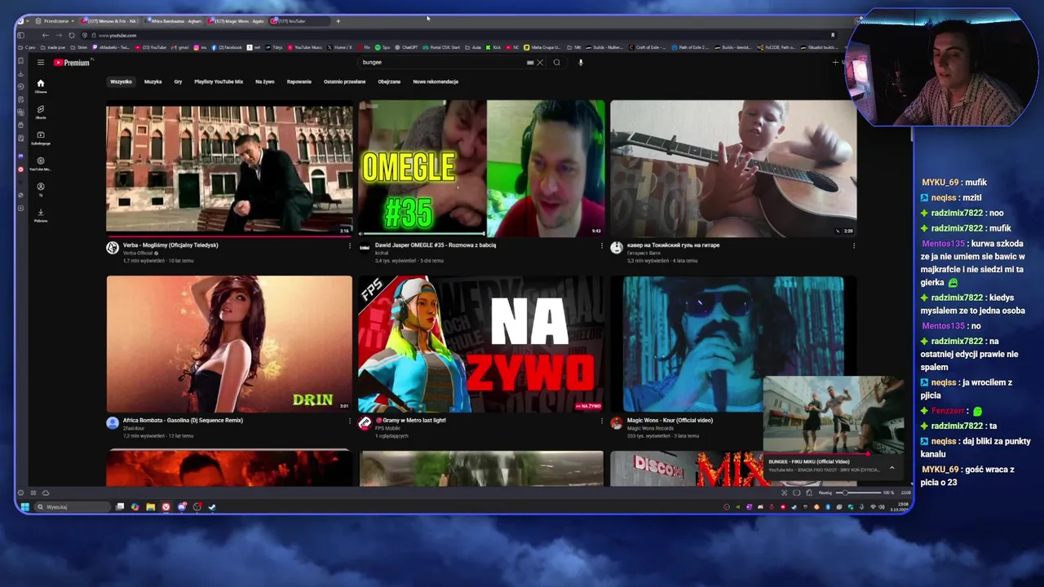Open the YouTube Home sidebar icon
The image size is (1044, 587).
click(40, 85)
